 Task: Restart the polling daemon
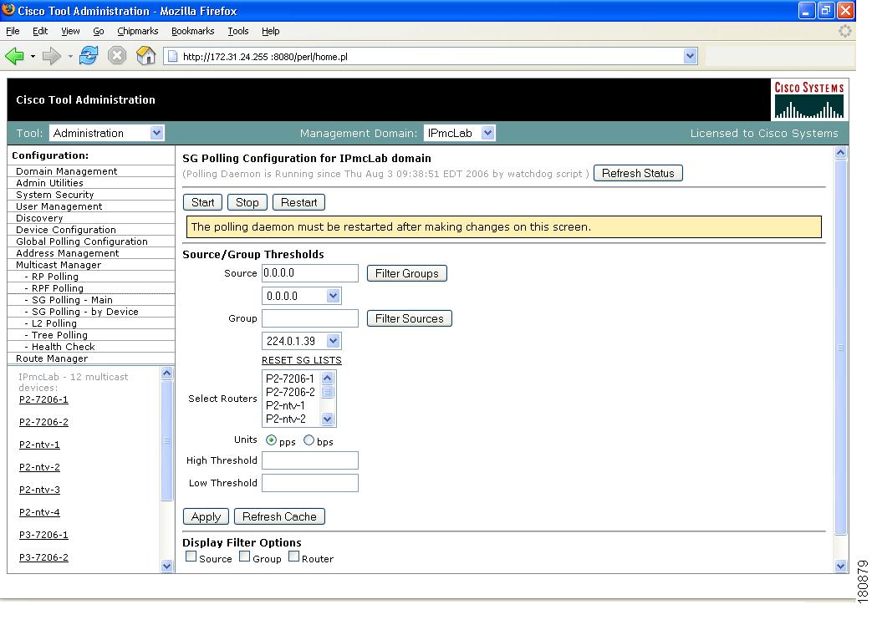(x=298, y=202)
